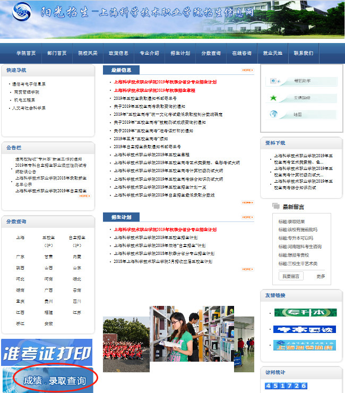Image resolution: width=345 pixels, height=393 pixels.
Task: Click the visitor counter 451726
Action: [x=286, y=386]
